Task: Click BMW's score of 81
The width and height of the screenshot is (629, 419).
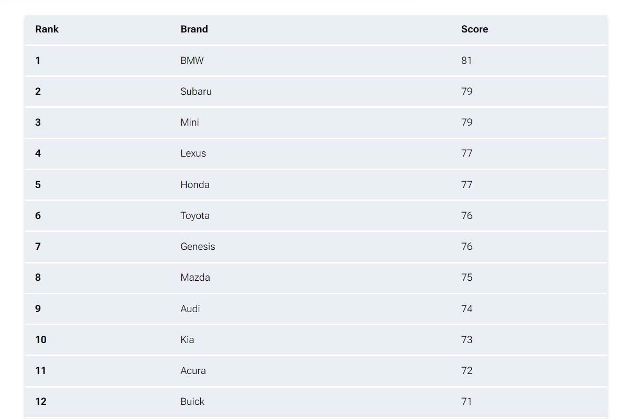Action: 467,61
